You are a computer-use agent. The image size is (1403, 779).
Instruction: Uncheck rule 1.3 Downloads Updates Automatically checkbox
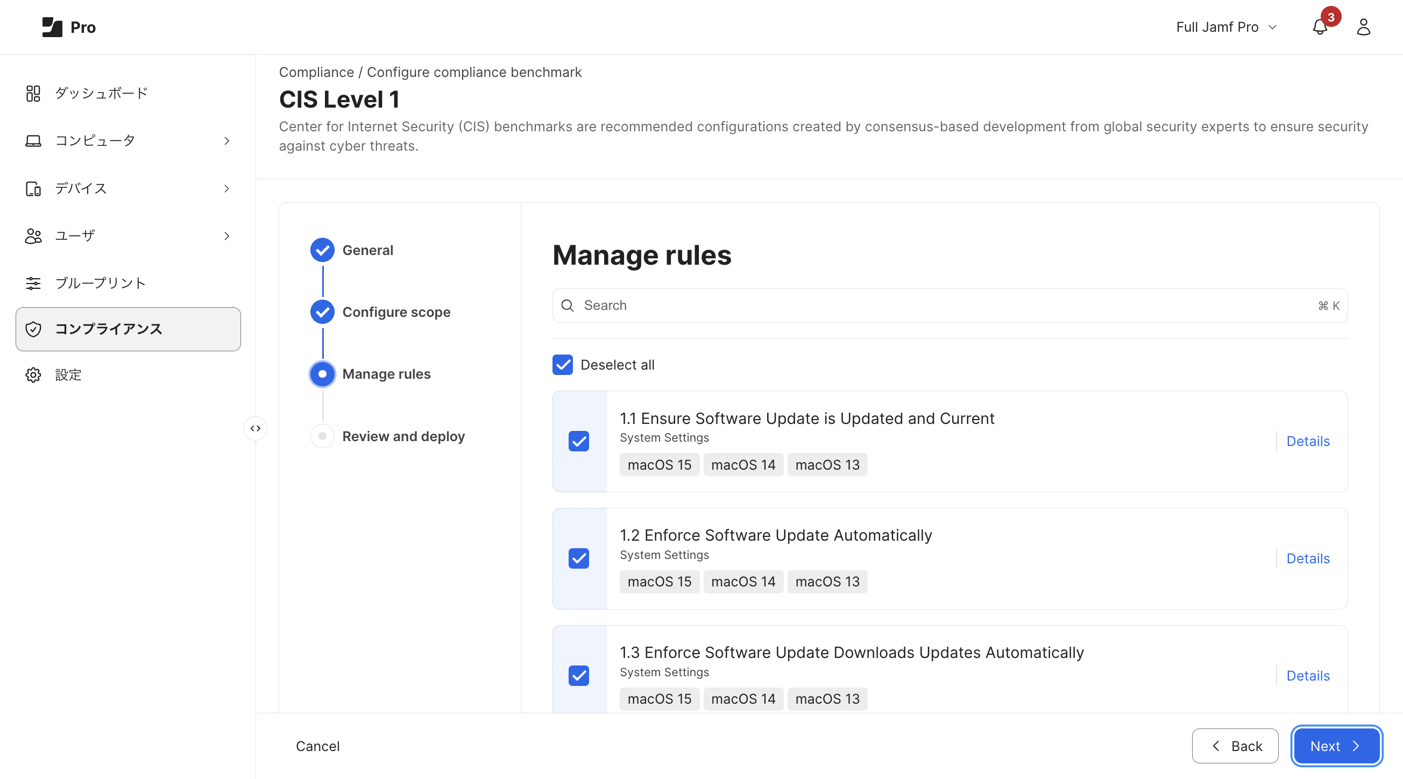(579, 676)
